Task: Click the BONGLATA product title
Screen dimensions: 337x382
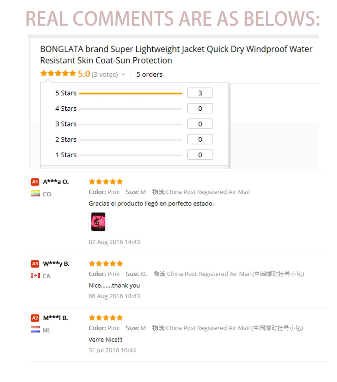Action: [x=176, y=55]
